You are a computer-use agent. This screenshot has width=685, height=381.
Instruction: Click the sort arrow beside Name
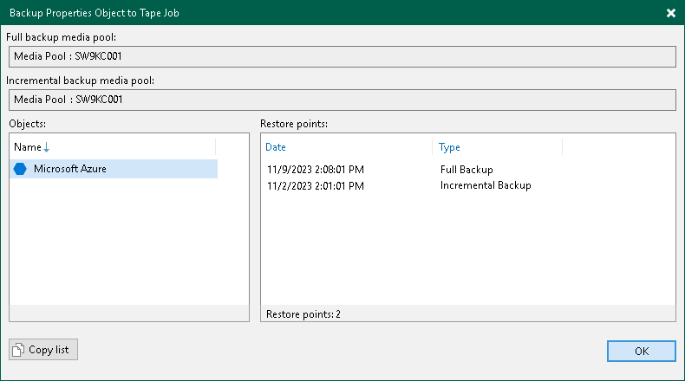[x=46, y=147]
